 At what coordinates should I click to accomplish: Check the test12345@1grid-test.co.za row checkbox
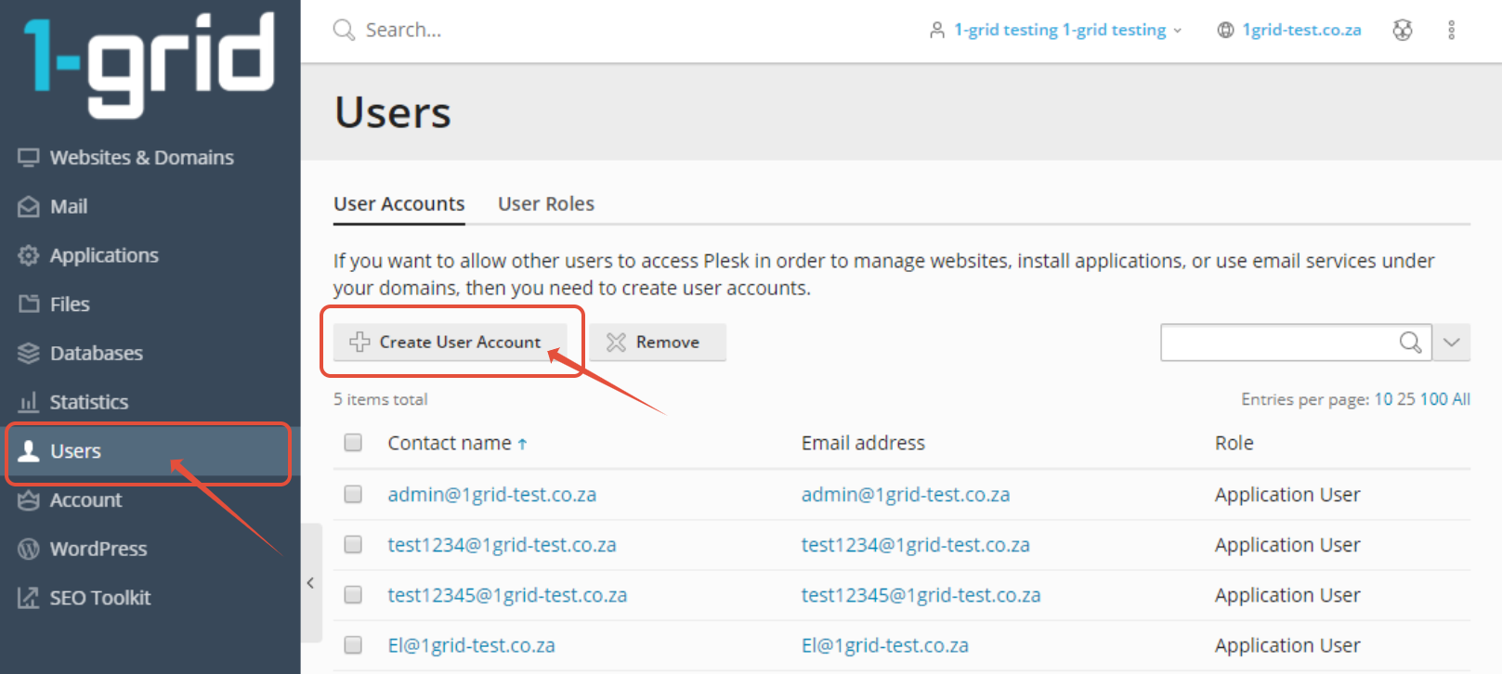click(353, 594)
